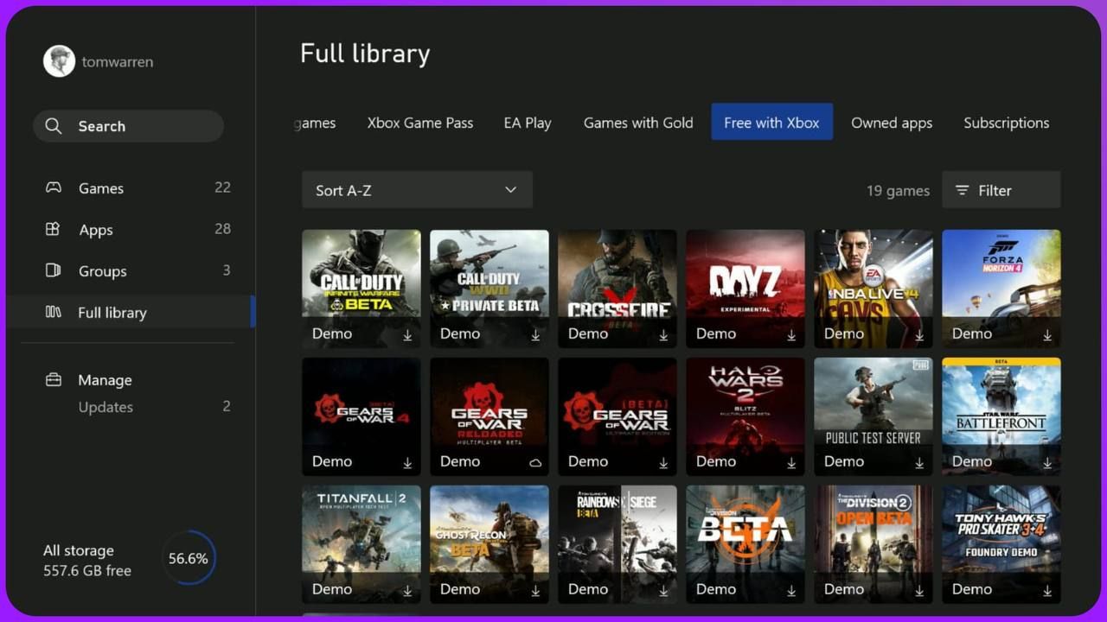
Task: Click the Full library icon
Action: [54, 312]
